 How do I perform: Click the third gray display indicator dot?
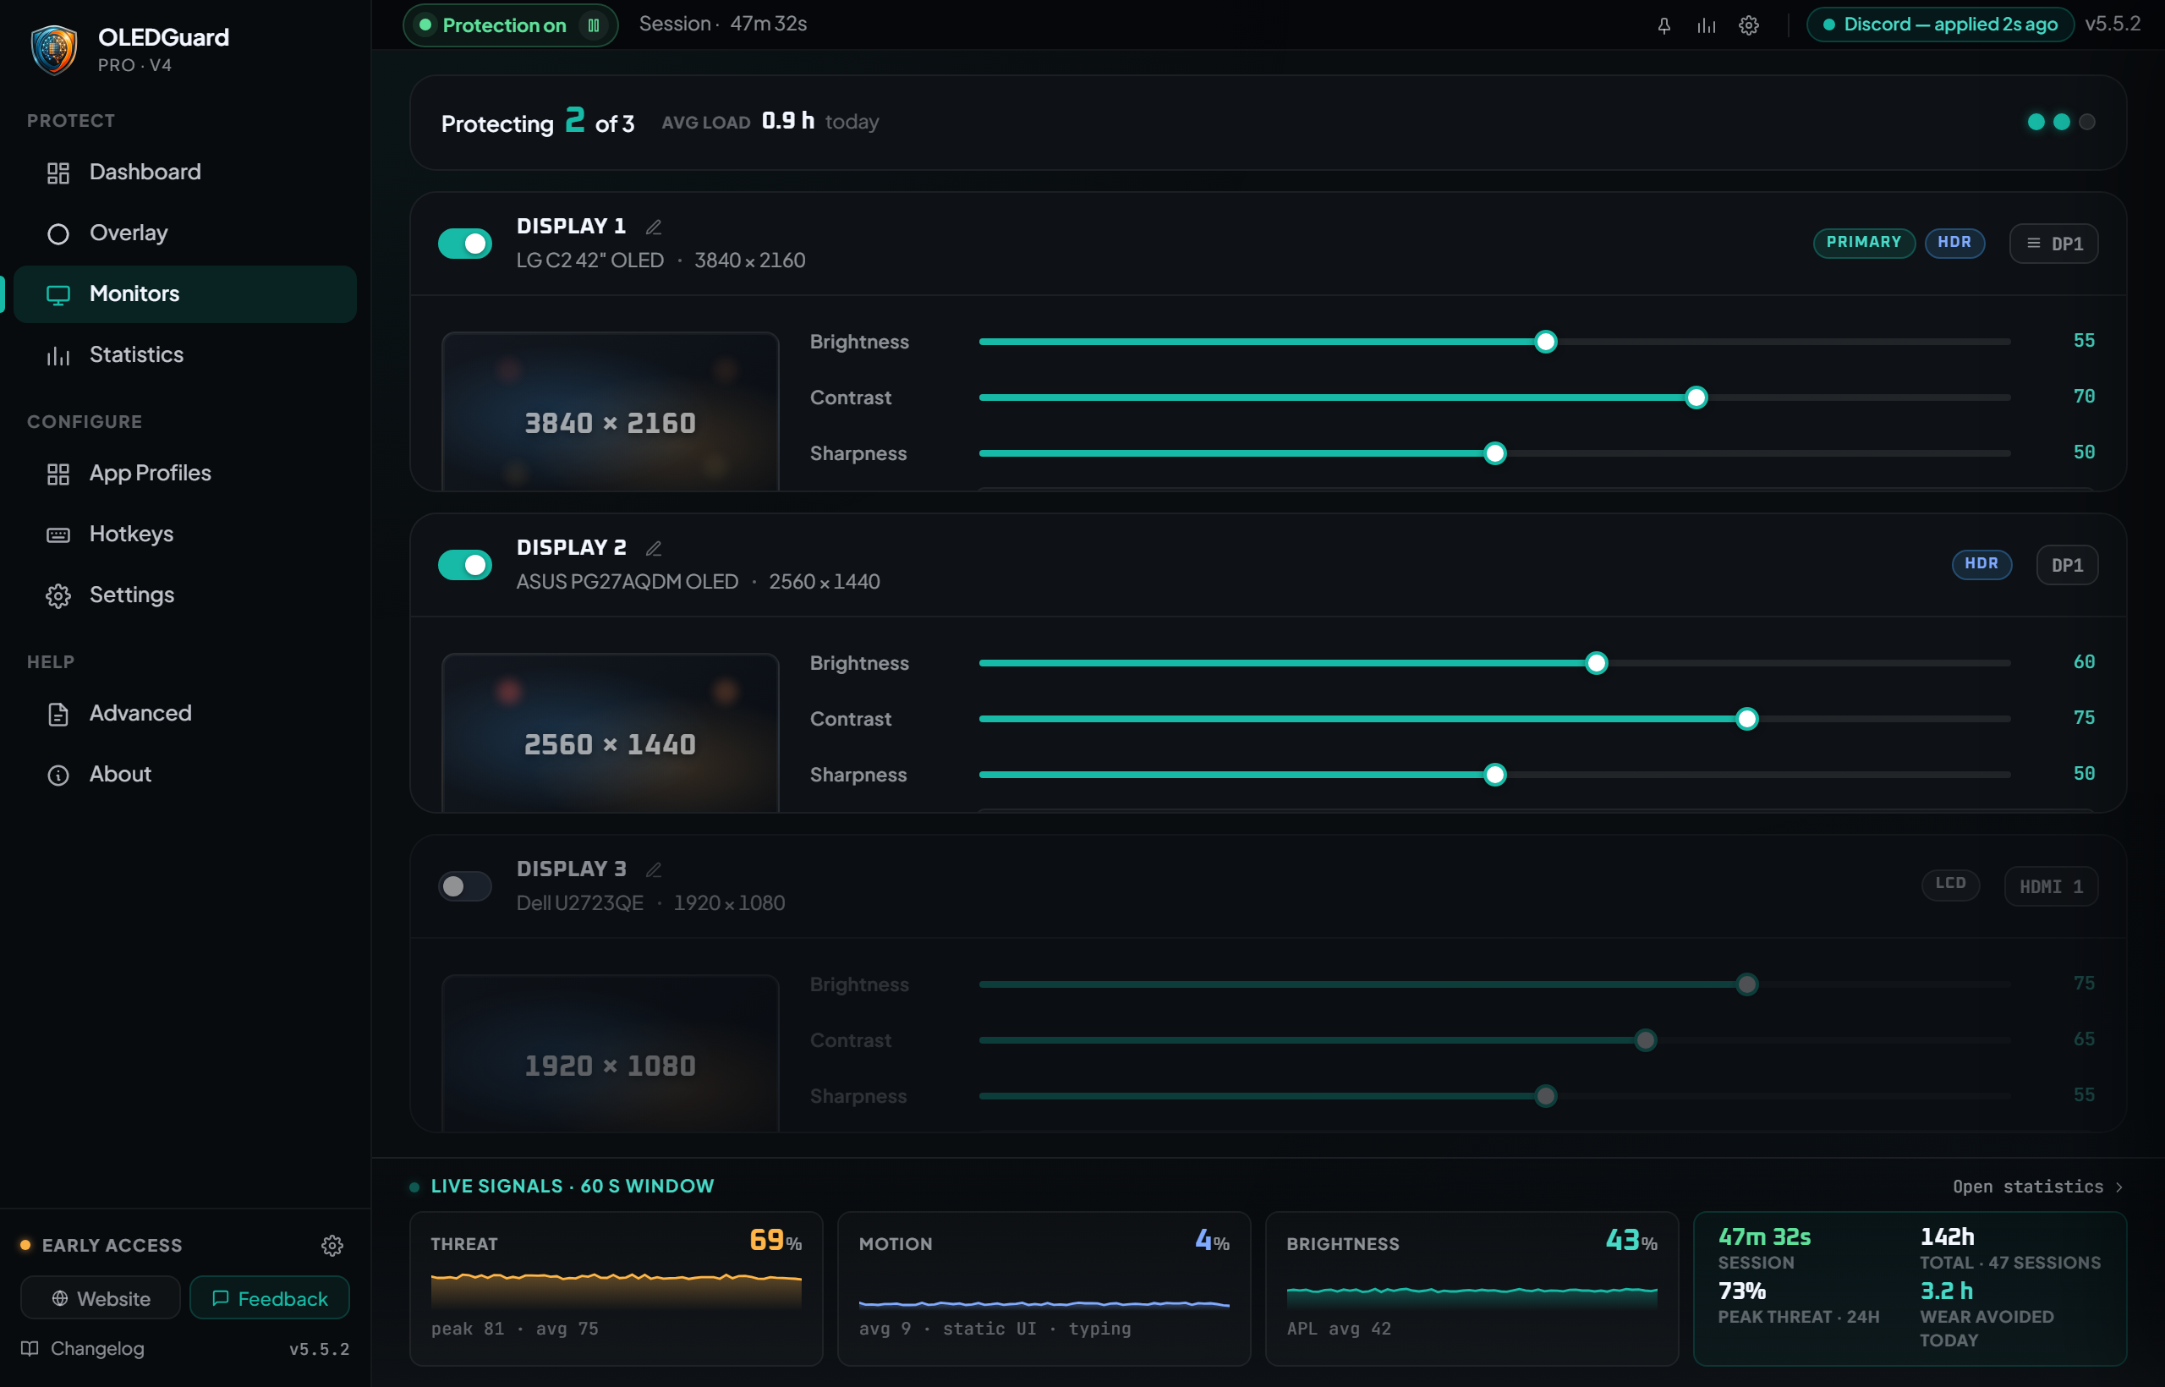click(x=2086, y=123)
